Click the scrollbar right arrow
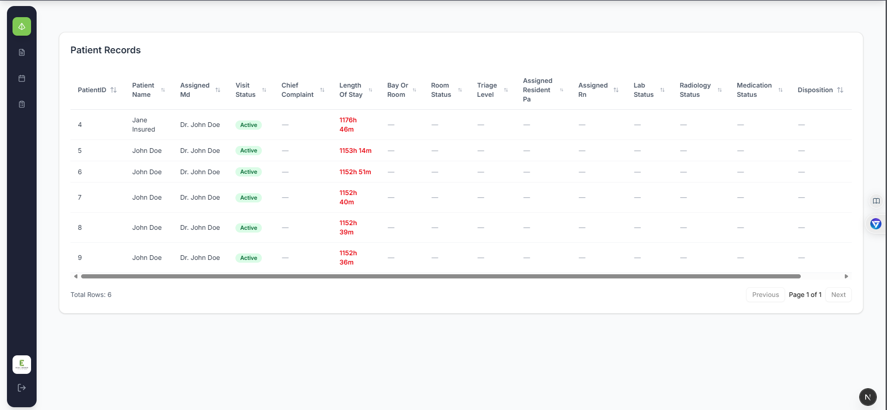The image size is (887, 410). tap(846, 277)
